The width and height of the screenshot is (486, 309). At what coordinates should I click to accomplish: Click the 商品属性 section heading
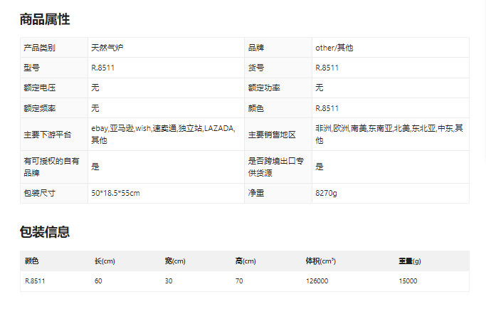pyautogui.click(x=45, y=19)
